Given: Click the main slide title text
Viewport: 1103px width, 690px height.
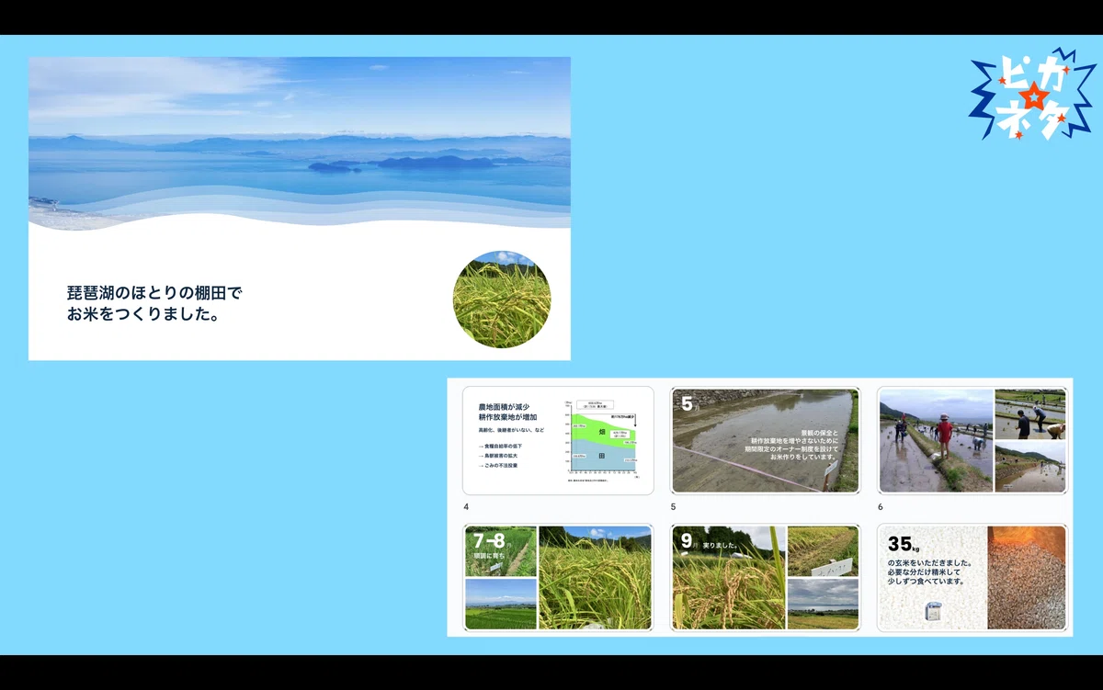Looking at the screenshot, I should (x=154, y=304).
